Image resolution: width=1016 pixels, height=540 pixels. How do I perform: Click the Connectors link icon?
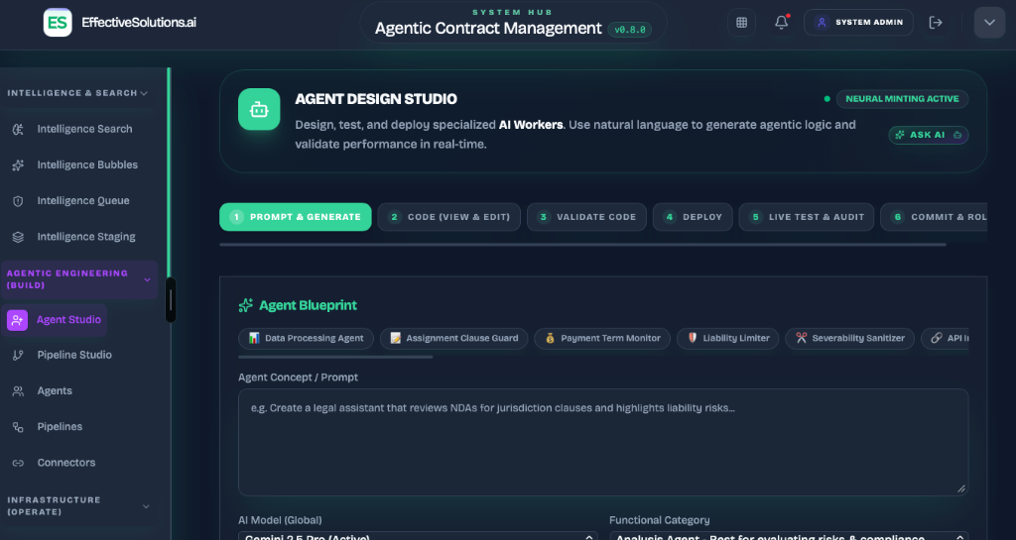pyautogui.click(x=18, y=463)
